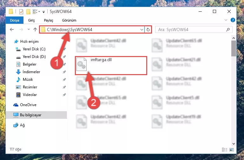The image size is (244, 160).
Task: Refresh the SysWOW64 folder
Action: [148, 29]
